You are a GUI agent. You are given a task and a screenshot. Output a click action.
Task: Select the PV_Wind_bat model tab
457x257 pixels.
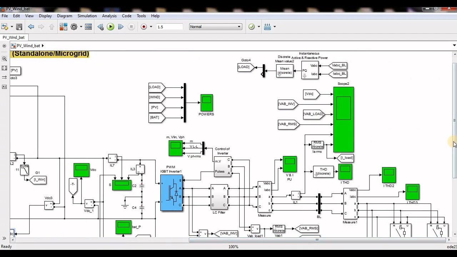(x=14, y=37)
